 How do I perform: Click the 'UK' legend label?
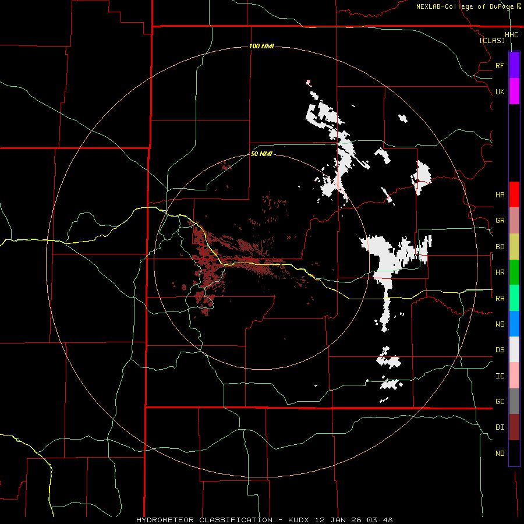[x=500, y=91]
